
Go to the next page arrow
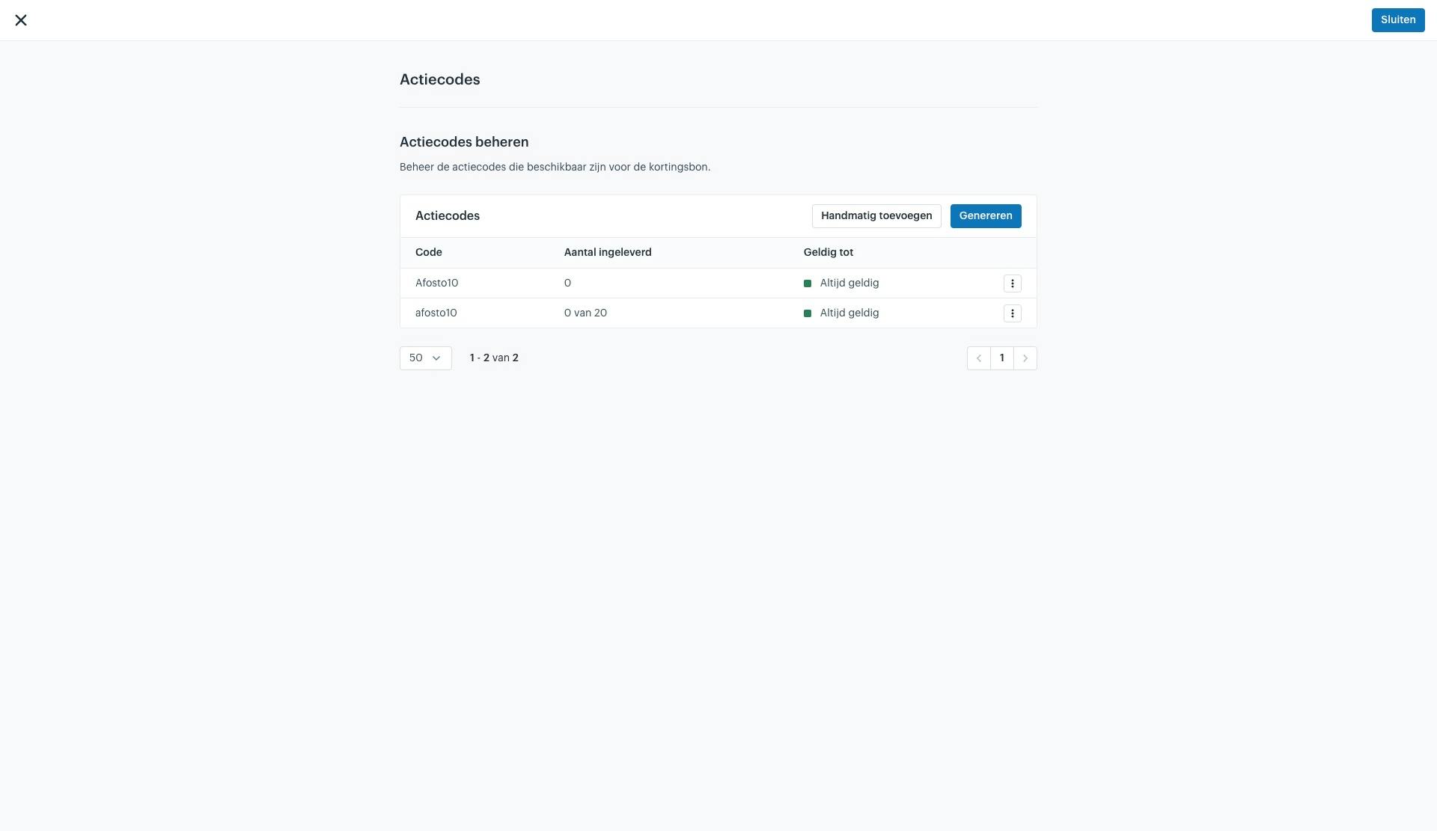[x=1025, y=358]
